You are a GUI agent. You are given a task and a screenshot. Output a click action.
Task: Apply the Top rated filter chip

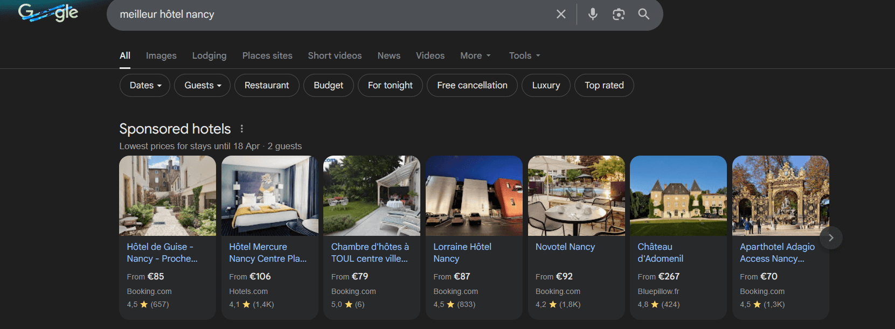(x=604, y=85)
